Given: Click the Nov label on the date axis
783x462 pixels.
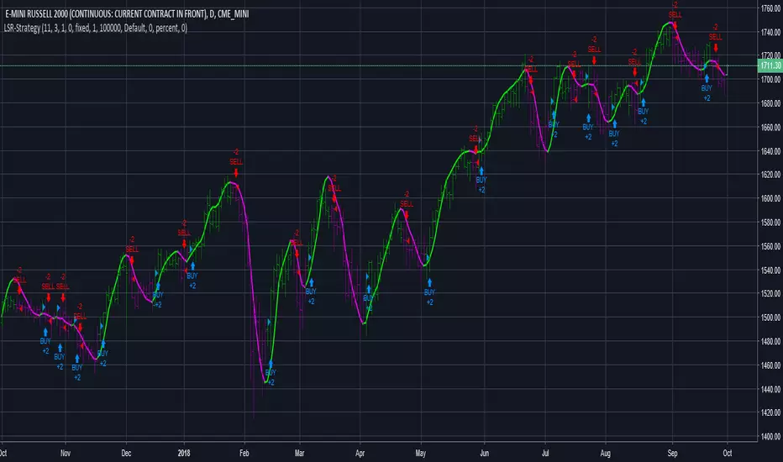Looking at the screenshot, I should coord(66,454).
